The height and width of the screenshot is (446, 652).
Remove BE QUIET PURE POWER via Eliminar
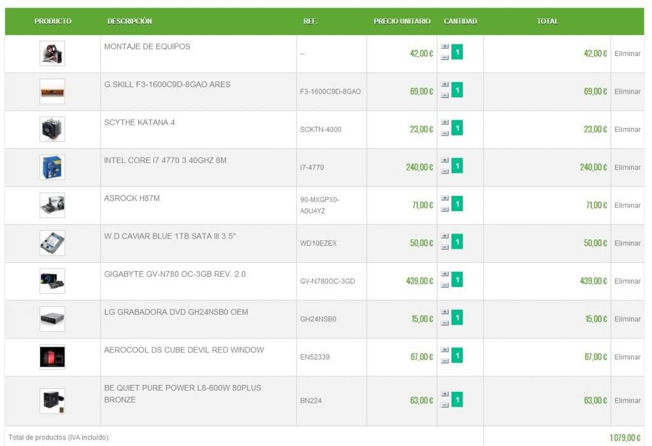point(627,401)
